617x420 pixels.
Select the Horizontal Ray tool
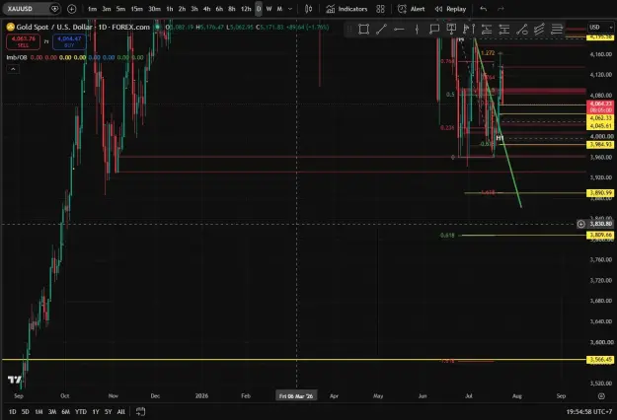(x=399, y=29)
